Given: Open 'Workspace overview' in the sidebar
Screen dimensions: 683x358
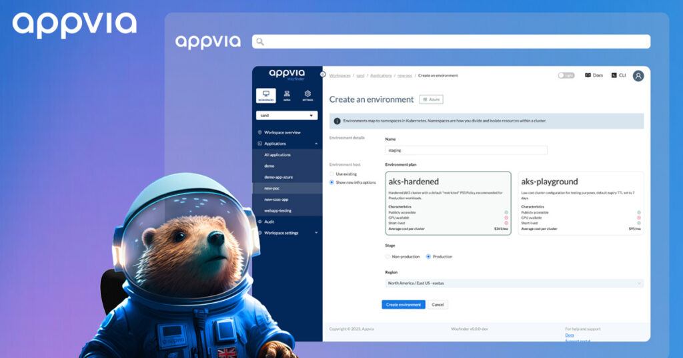Looking at the screenshot, I should [282, 132].
